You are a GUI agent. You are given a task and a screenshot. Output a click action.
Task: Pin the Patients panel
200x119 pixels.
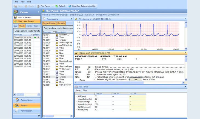coord(38,12)
